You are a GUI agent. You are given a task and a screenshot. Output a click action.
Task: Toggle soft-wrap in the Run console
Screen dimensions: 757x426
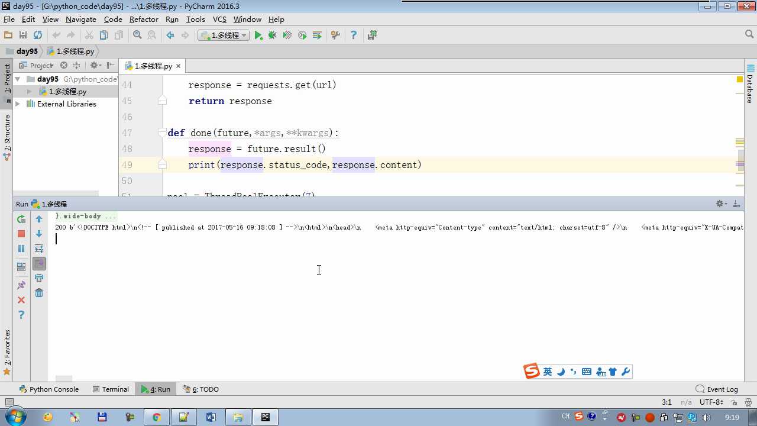(39, 249)
